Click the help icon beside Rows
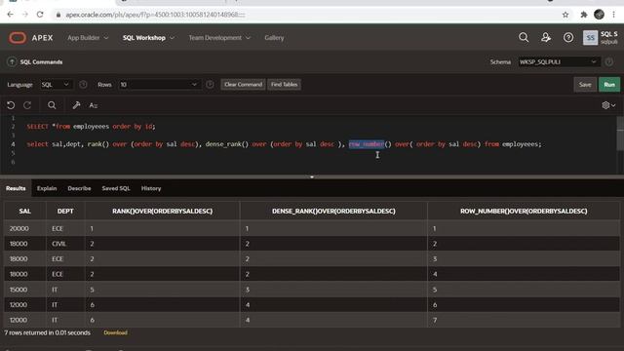The image size is (624, 351). 210,85
